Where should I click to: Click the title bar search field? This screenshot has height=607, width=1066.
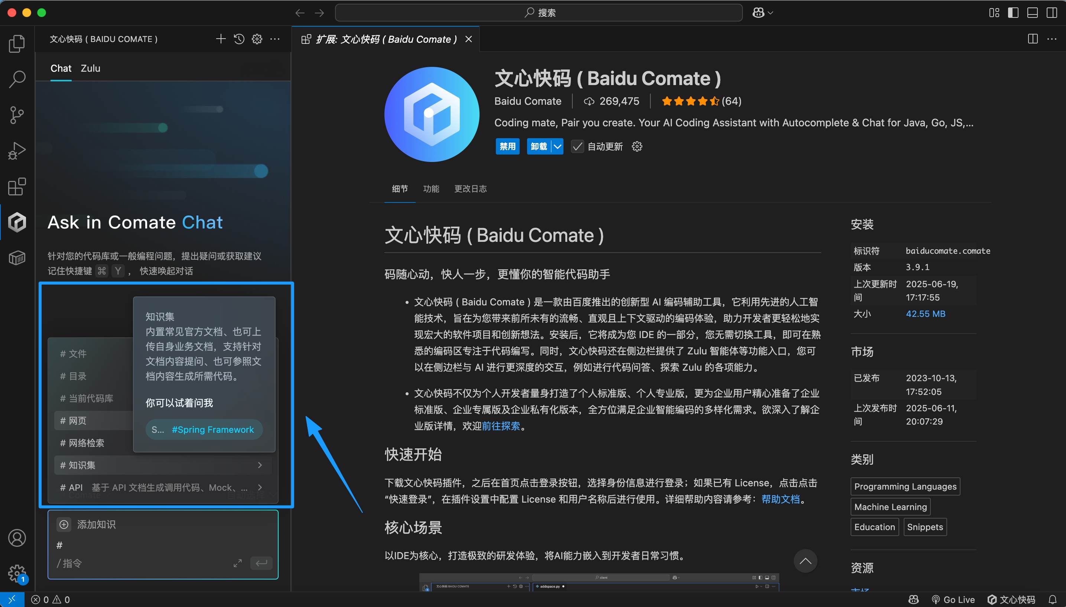pos(539,13)
